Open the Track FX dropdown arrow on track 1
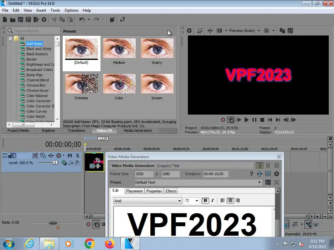334x250 pixels. click(64, 156)
